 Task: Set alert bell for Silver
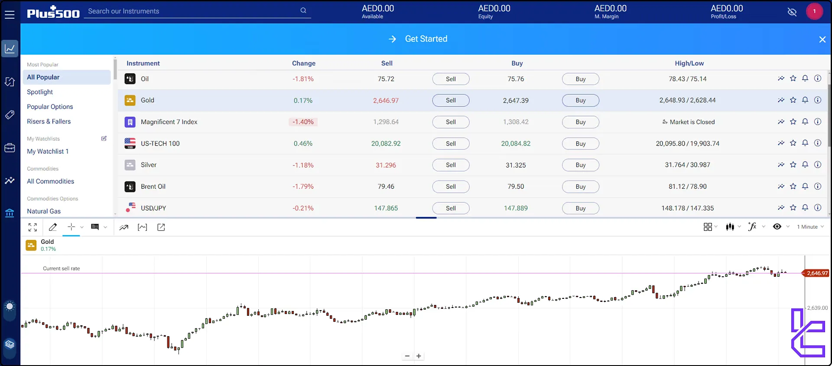pyautogui.click(x=805, y=165)
